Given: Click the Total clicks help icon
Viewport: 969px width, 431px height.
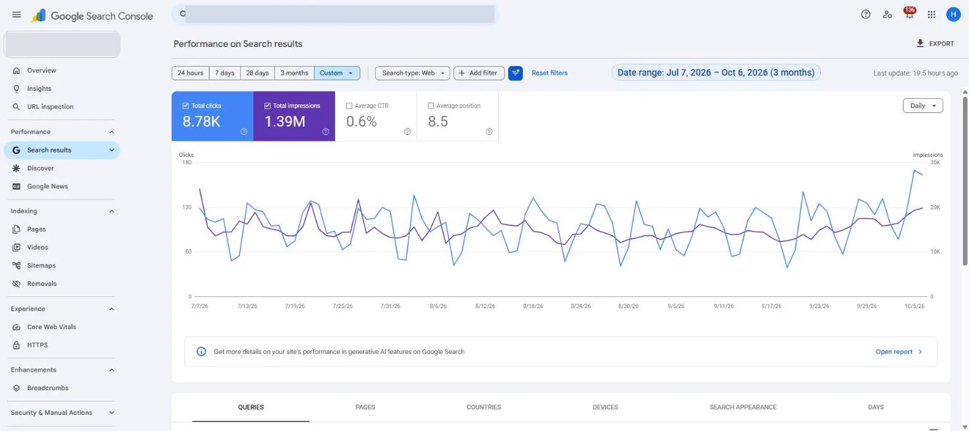Looking at the screenshot, I should click(x=244, y=132).
